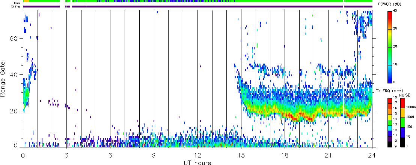
Task: Click the 10000 label on NOISE legend
Action: 410,107
